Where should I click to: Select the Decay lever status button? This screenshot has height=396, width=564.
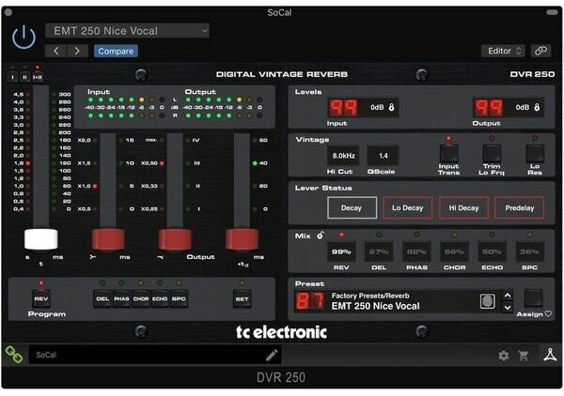point(352,207)
